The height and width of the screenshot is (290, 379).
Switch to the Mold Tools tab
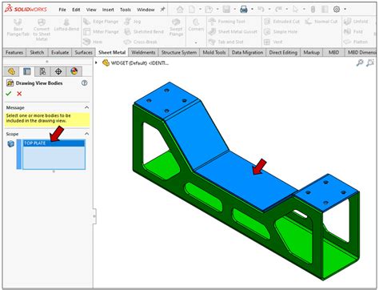tap(214, 52)
